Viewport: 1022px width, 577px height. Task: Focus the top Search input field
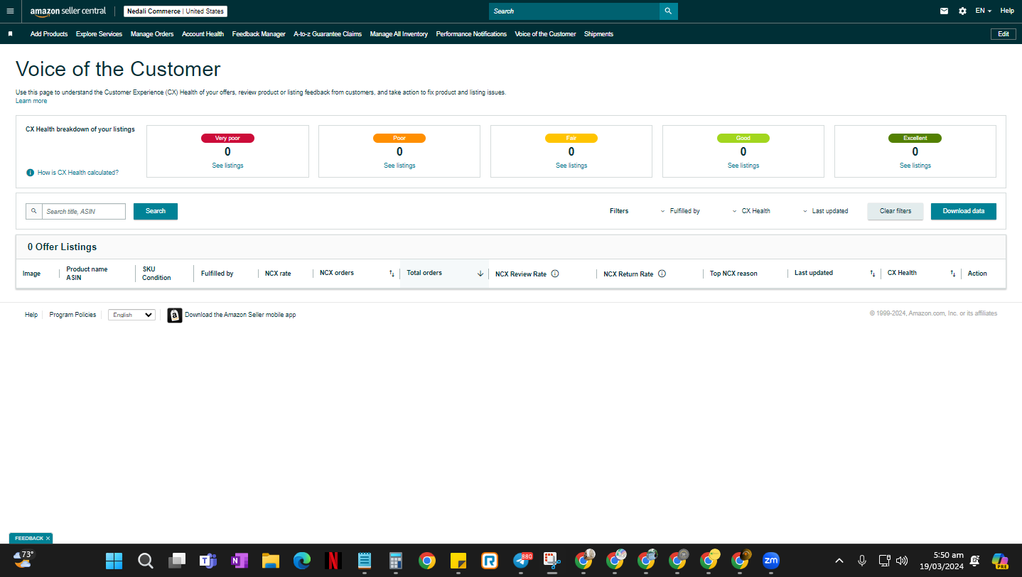[574, 11]
